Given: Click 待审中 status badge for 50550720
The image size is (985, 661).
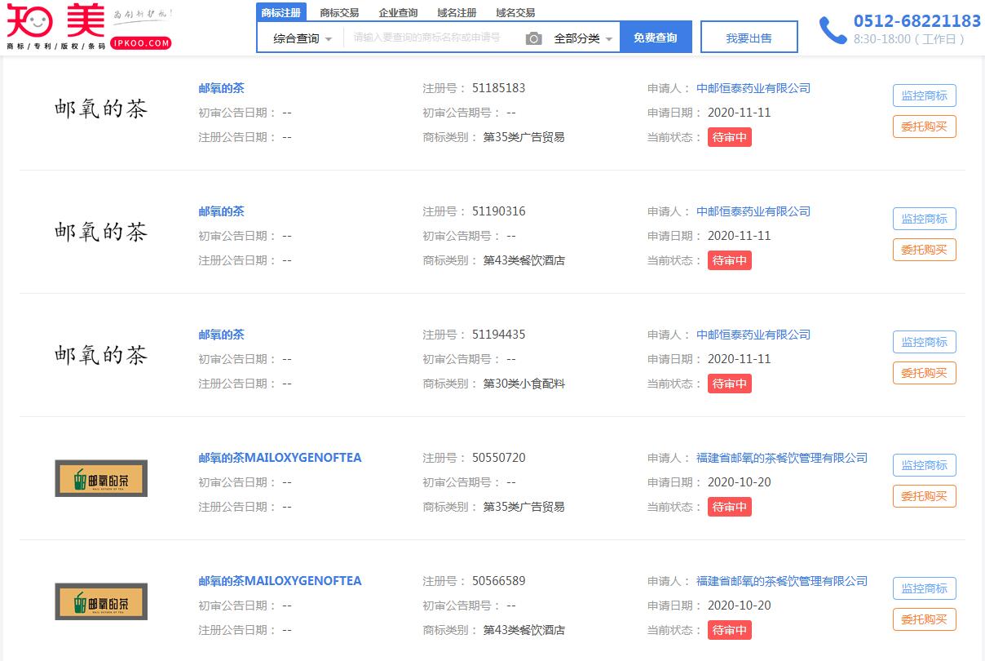Looking at the screenshot, I should point(730,507).
